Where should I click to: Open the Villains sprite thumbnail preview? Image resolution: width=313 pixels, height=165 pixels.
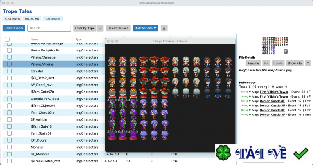point(275,45)
